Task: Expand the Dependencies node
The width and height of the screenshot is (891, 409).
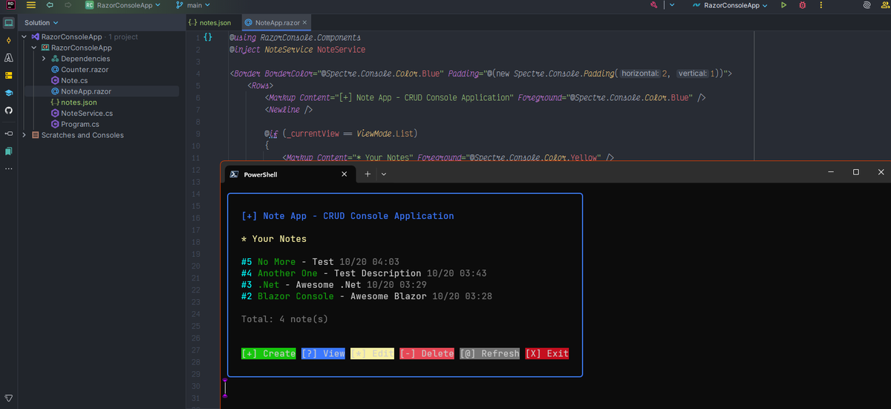Action: 44,59
